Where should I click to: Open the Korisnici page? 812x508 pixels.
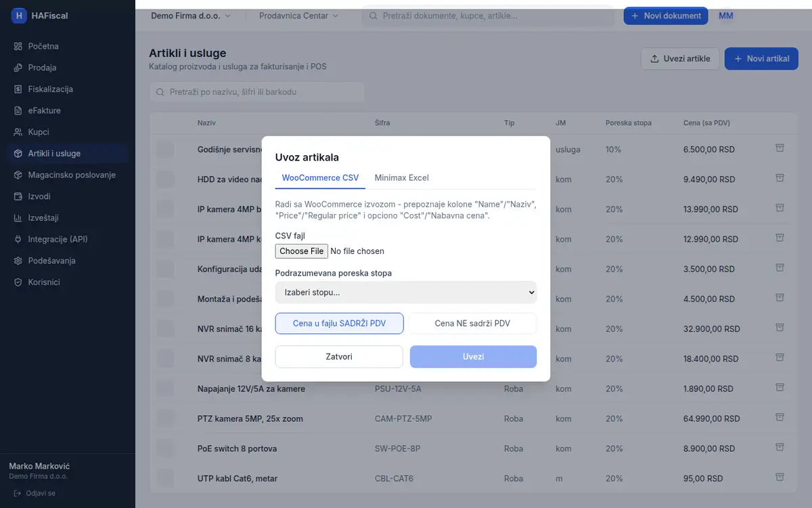(68, 282)
